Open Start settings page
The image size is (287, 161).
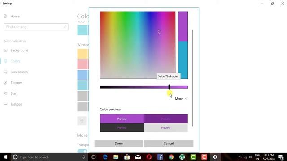(14, 93)
